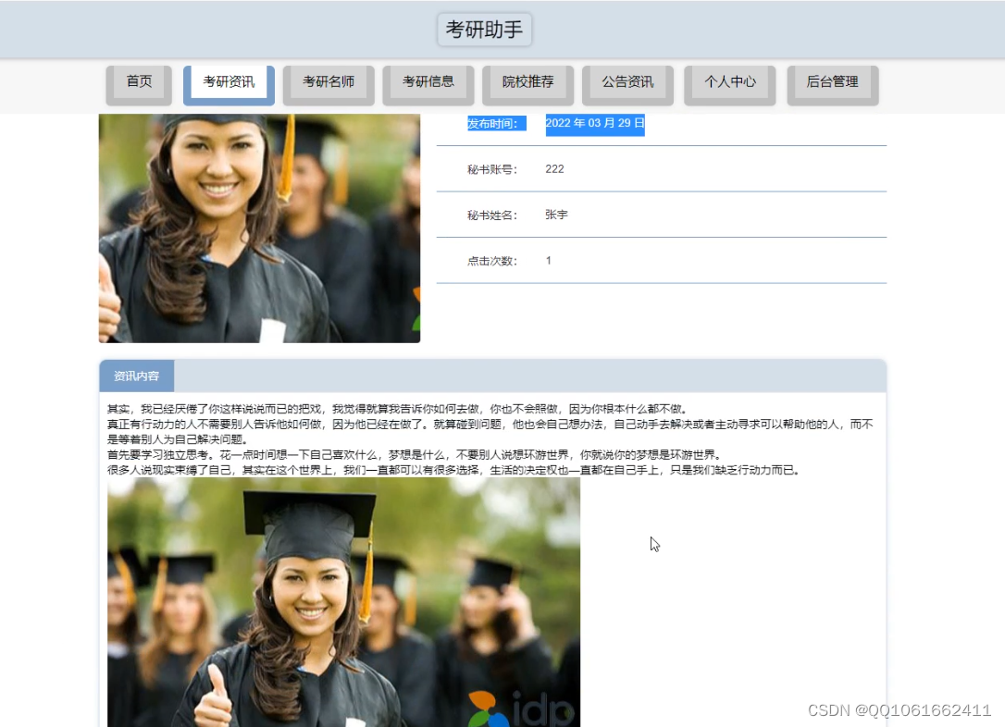This screenshot has height=727, width=1005.
Task: Open the 考研信息 section
Action: (x=428, y=84)
